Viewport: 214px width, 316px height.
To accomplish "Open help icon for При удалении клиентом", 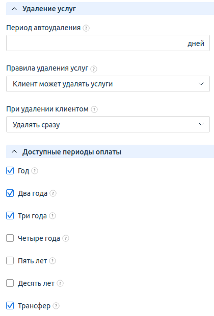I will point(94,109).
